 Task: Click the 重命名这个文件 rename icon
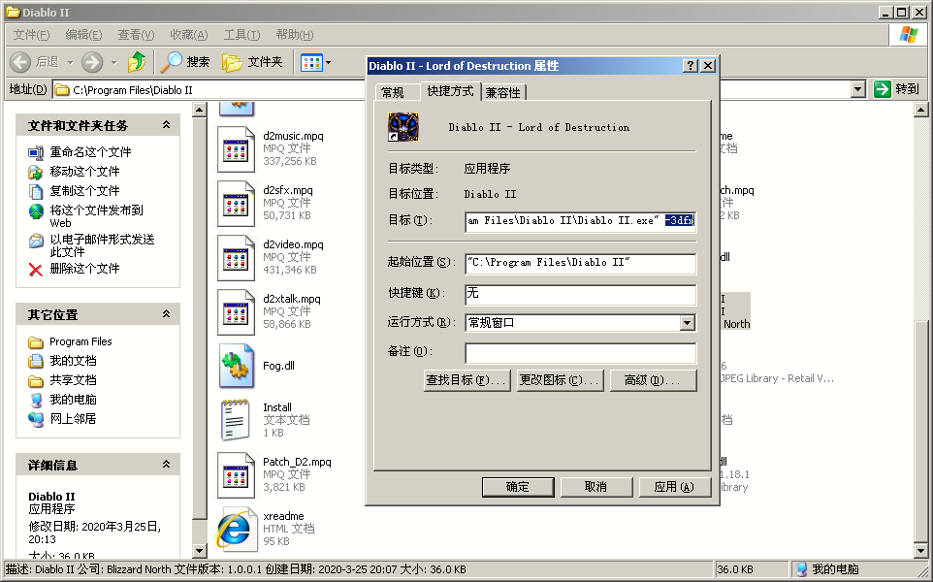pos(36,153)
